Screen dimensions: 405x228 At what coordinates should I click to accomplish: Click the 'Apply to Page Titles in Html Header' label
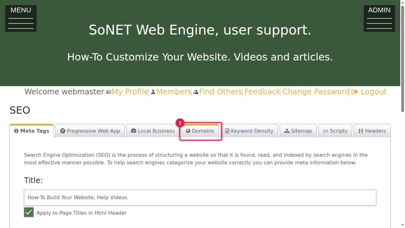coord(82,213)
